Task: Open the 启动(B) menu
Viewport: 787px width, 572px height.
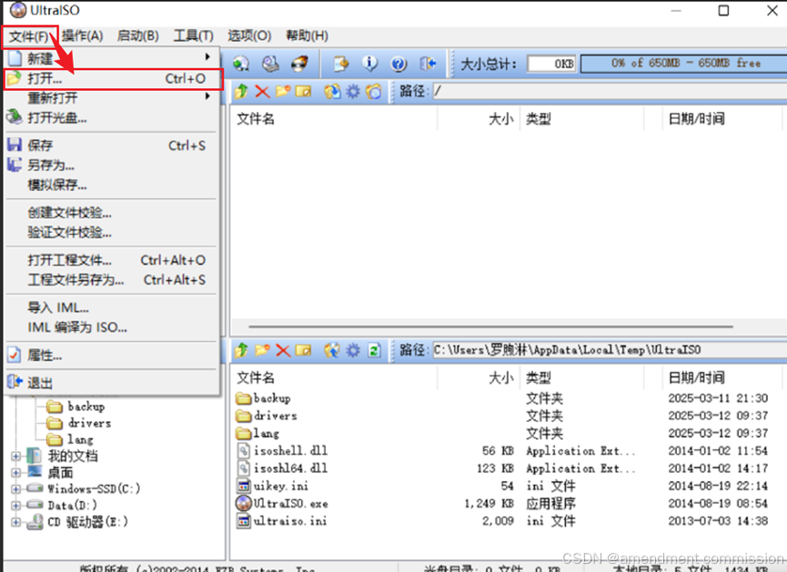Action: (x=138, y=35)
